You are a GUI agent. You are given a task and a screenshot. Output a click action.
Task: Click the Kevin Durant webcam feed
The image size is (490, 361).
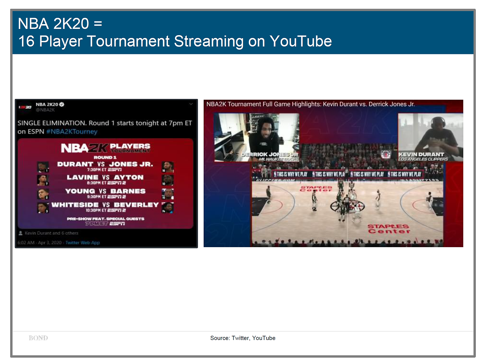coord(430,138)
